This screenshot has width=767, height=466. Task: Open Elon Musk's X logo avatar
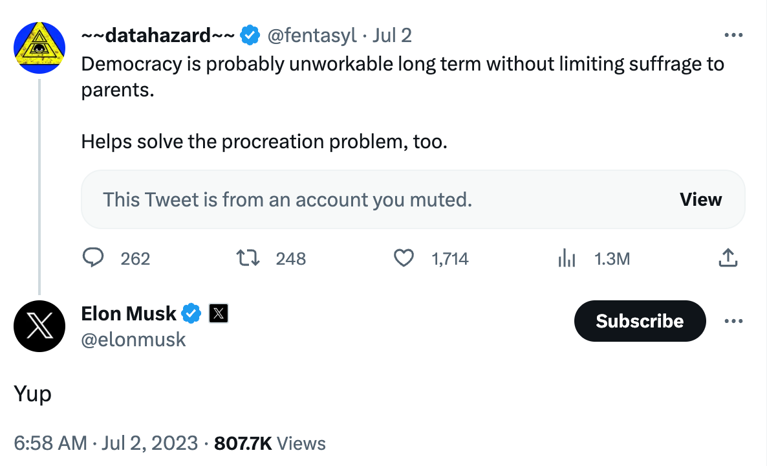click(x=39, y=326)
